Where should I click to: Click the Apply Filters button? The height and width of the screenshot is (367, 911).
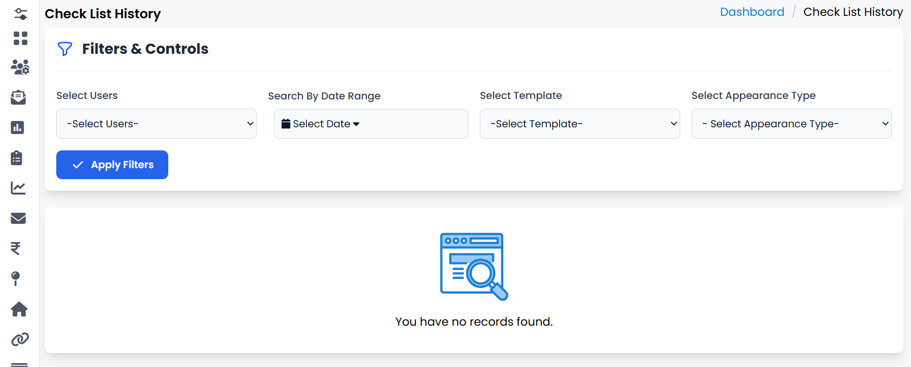coord(112,164)
